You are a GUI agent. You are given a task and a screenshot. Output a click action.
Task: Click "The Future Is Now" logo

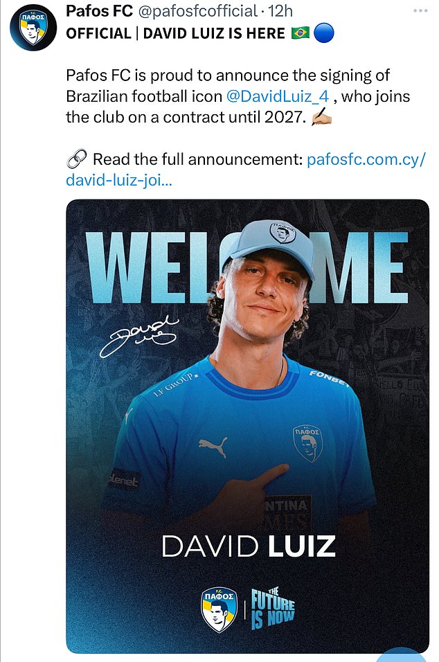pos(272,608)
